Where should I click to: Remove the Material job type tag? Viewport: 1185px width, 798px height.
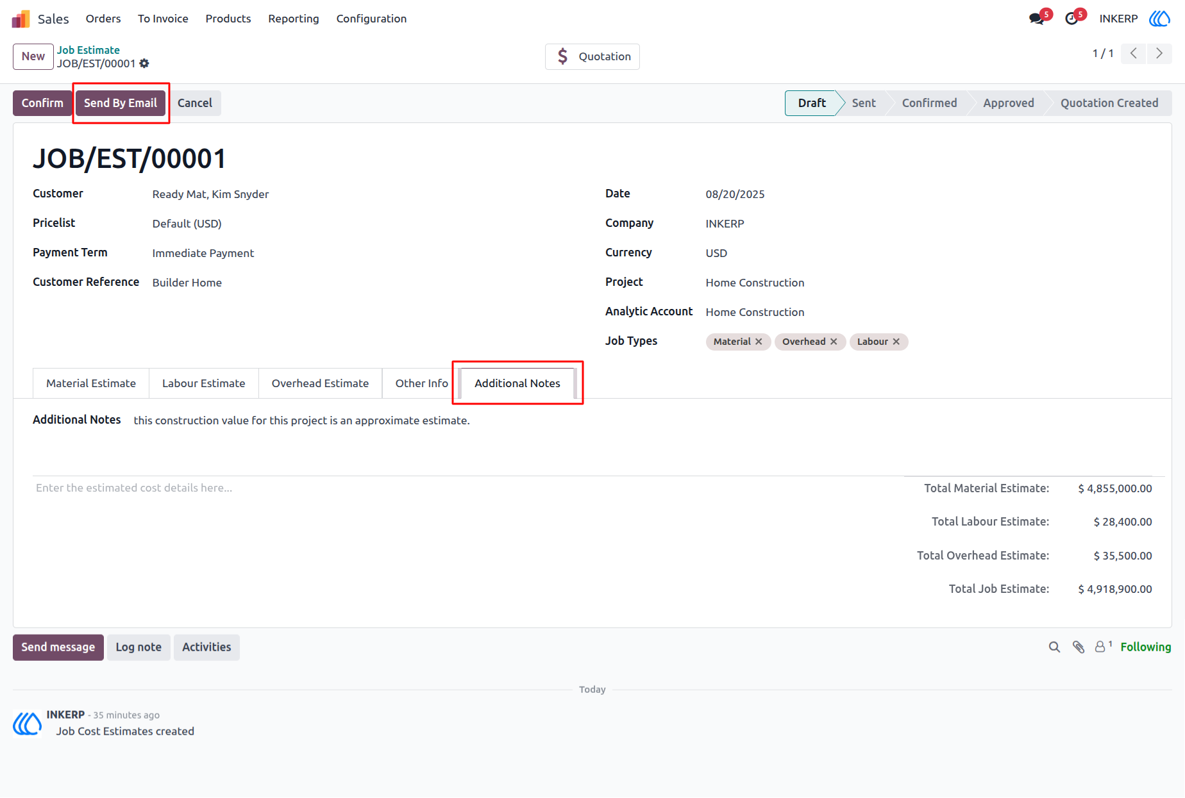click(x=759, y=342)
